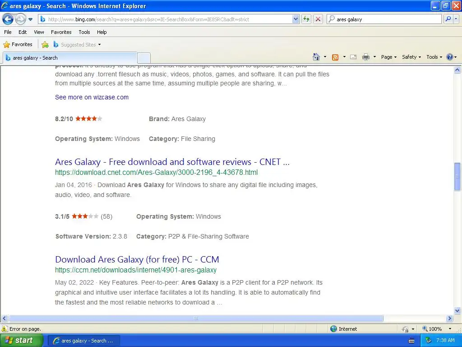462x347 pixels.
Task: Expand the Print options dropdown arrow
Action: tap(374, 57)
